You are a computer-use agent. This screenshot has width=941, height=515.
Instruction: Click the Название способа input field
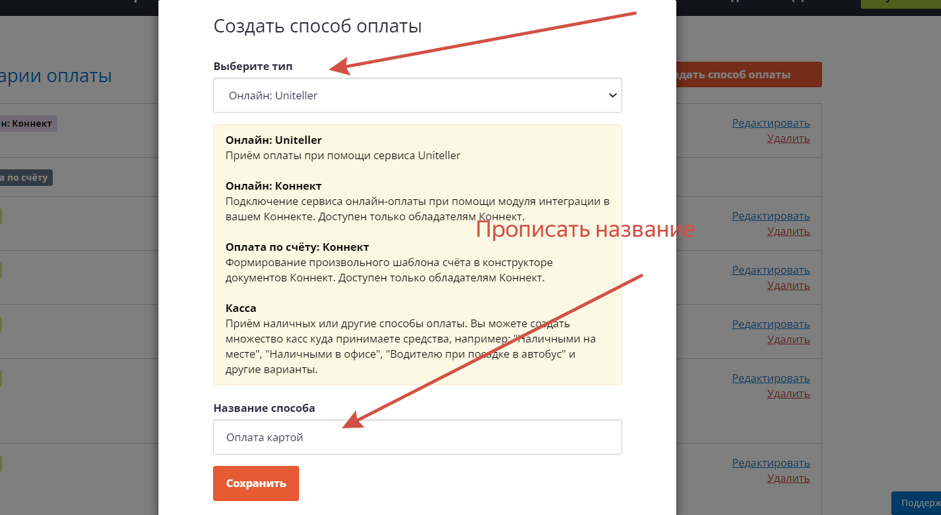(x=417, y=437)
